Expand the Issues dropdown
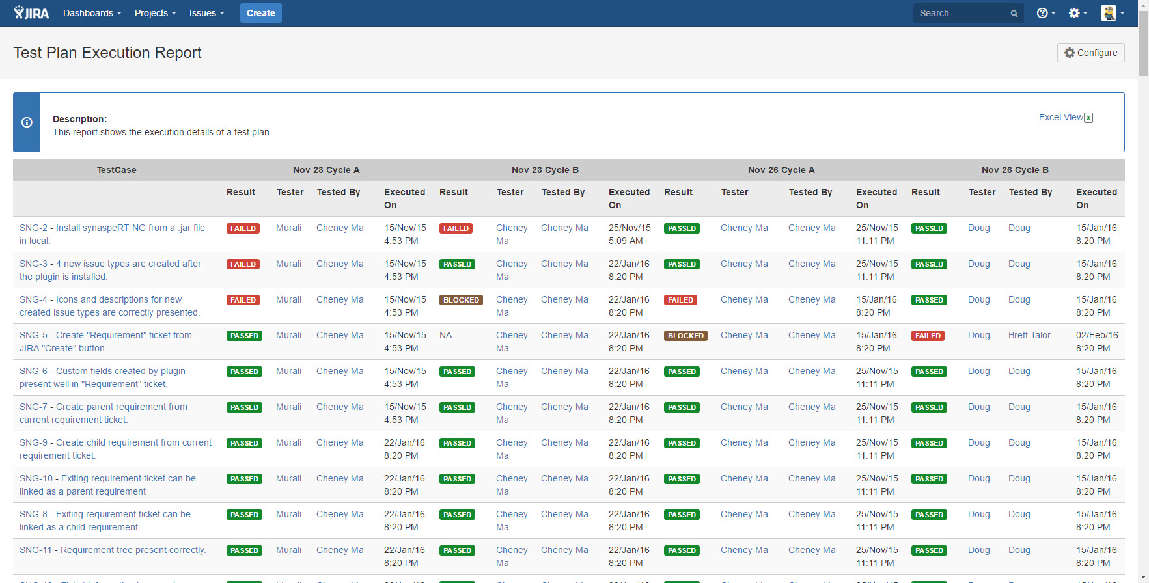1149x583 pixels. [x=206, y=13]
